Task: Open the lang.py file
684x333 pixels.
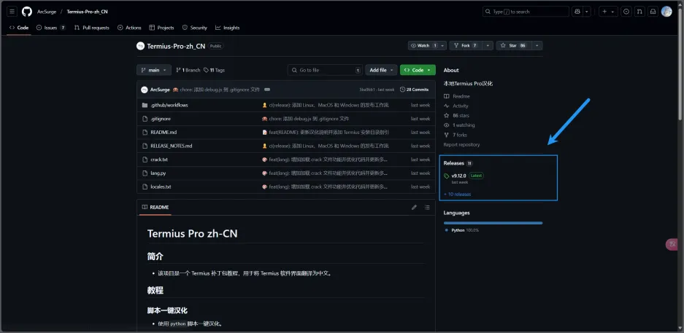Action: [x=158, y=173]
